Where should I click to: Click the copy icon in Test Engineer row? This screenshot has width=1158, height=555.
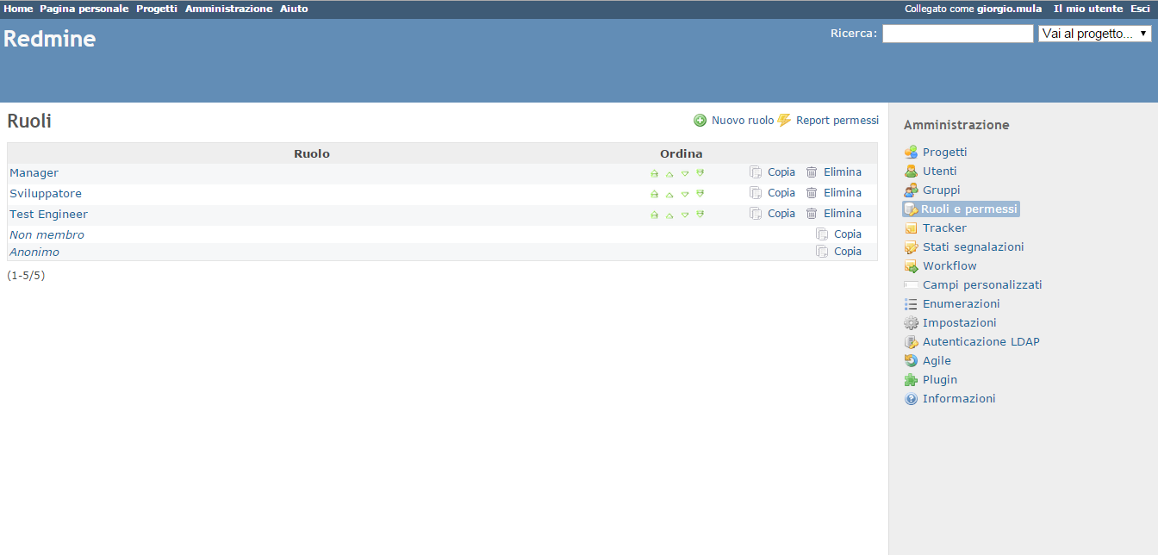pos(756,214)
